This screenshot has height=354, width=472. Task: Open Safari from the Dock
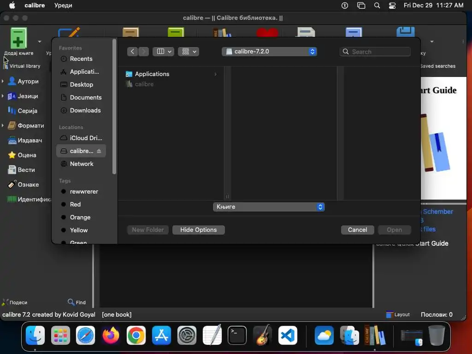tap(85, 335)
